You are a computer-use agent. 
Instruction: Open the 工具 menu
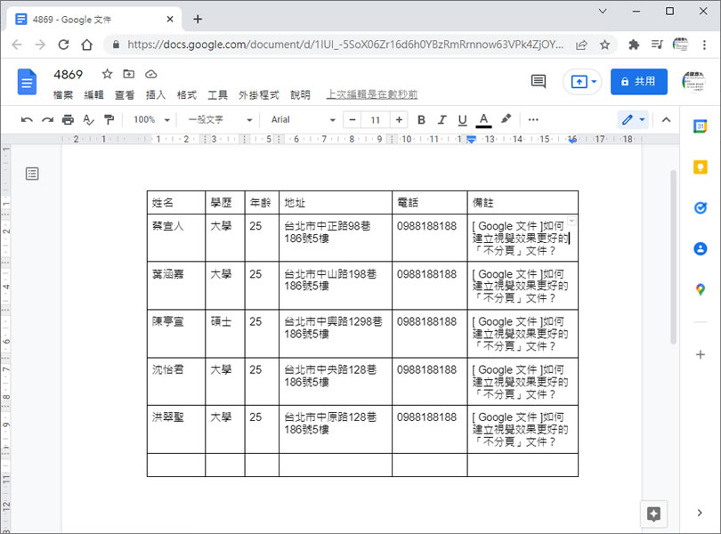point(217,95)
